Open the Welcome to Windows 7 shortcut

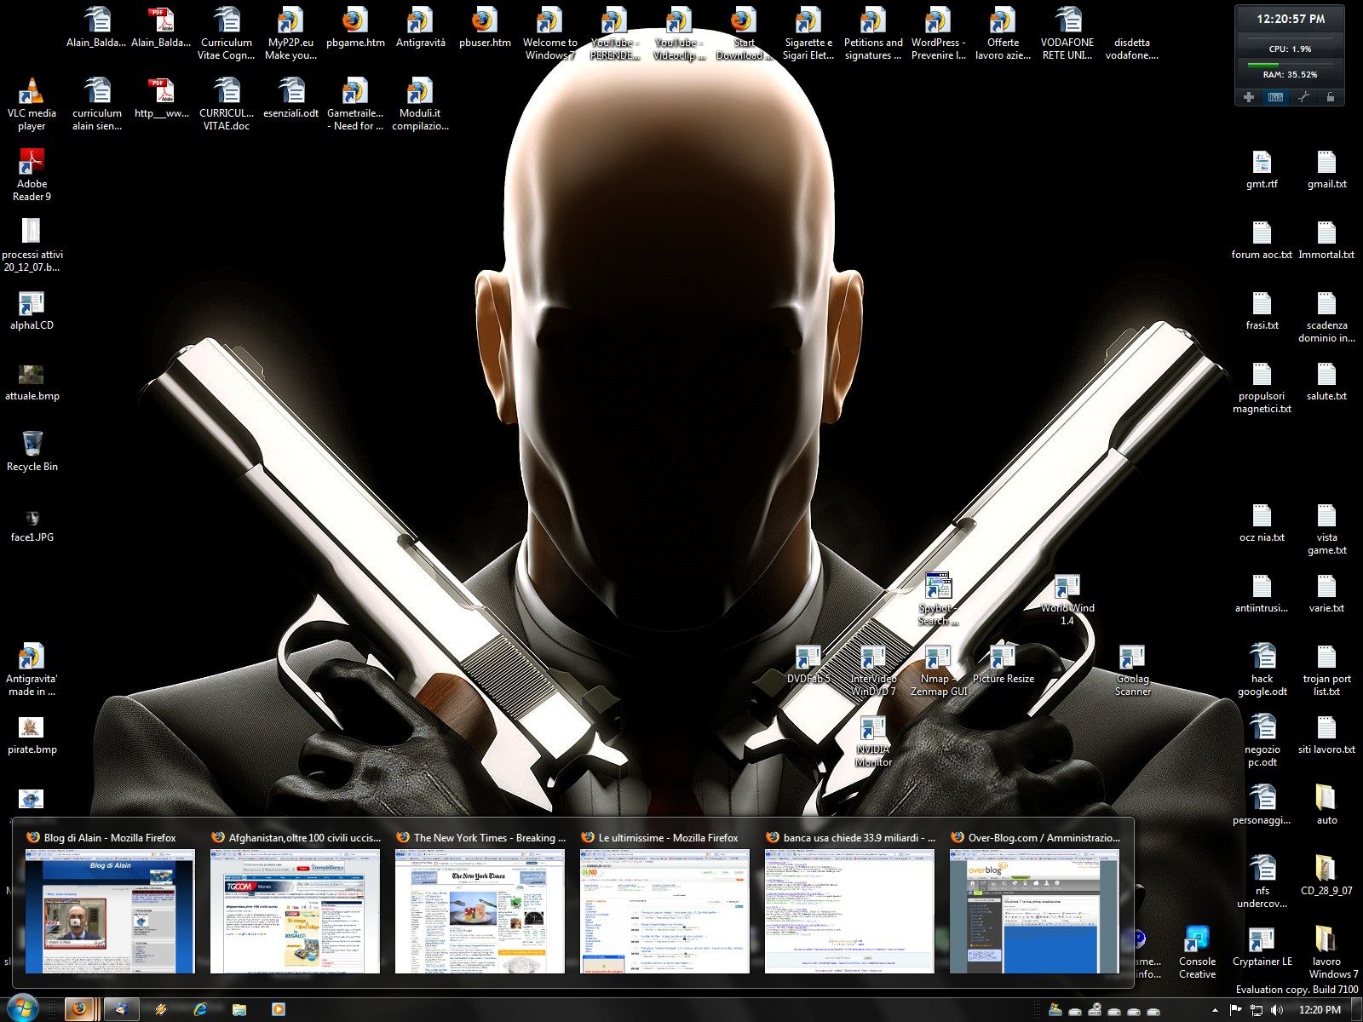pyautogui.click(x=549, y=33)
